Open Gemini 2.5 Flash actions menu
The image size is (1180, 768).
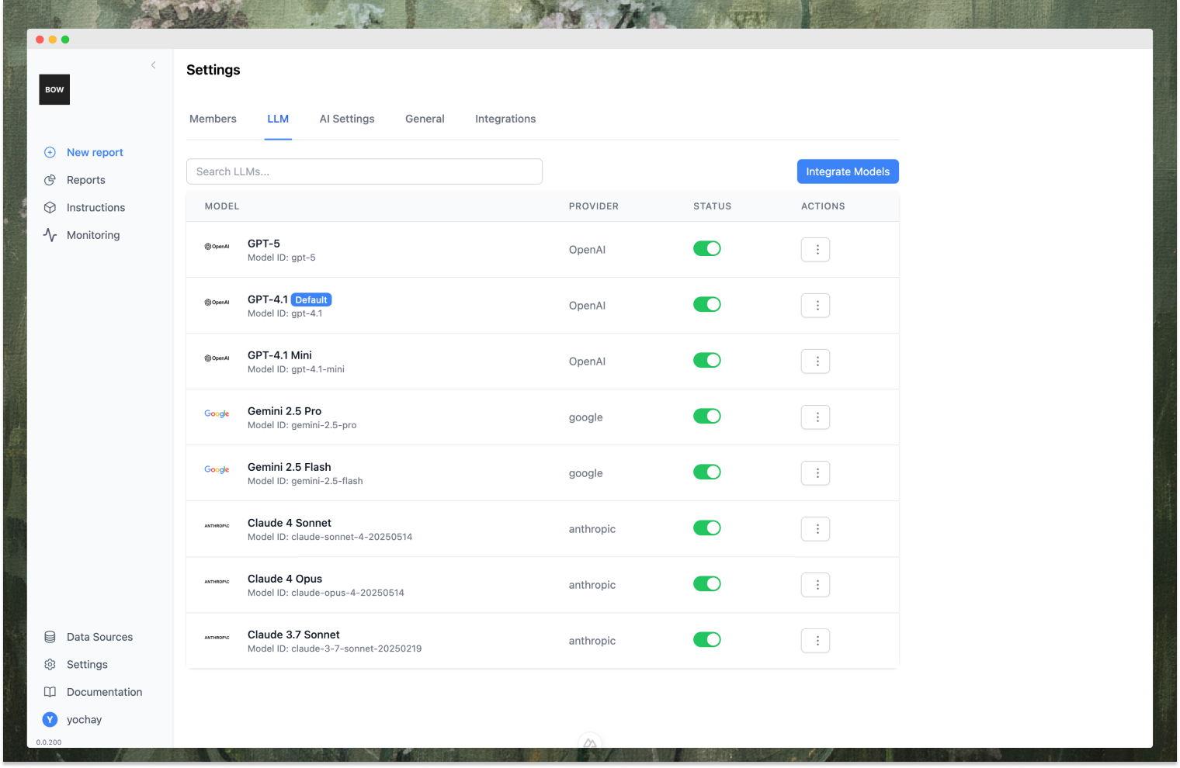coord(816,473)
